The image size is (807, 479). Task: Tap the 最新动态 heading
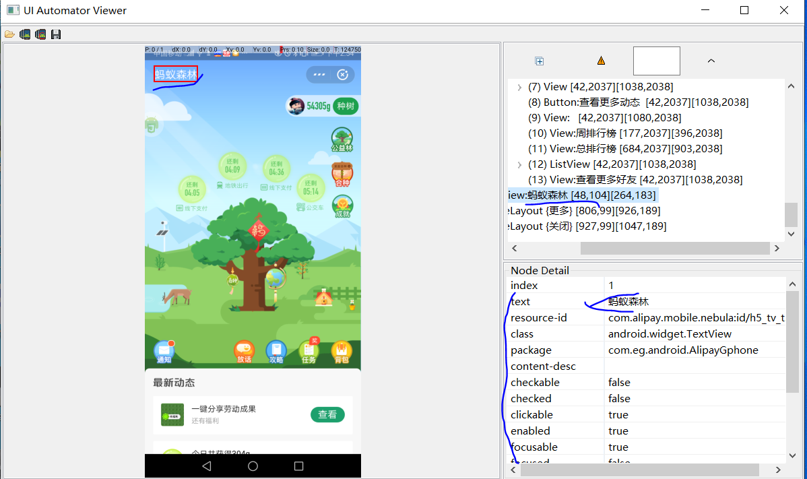click(x=174, y=382)
